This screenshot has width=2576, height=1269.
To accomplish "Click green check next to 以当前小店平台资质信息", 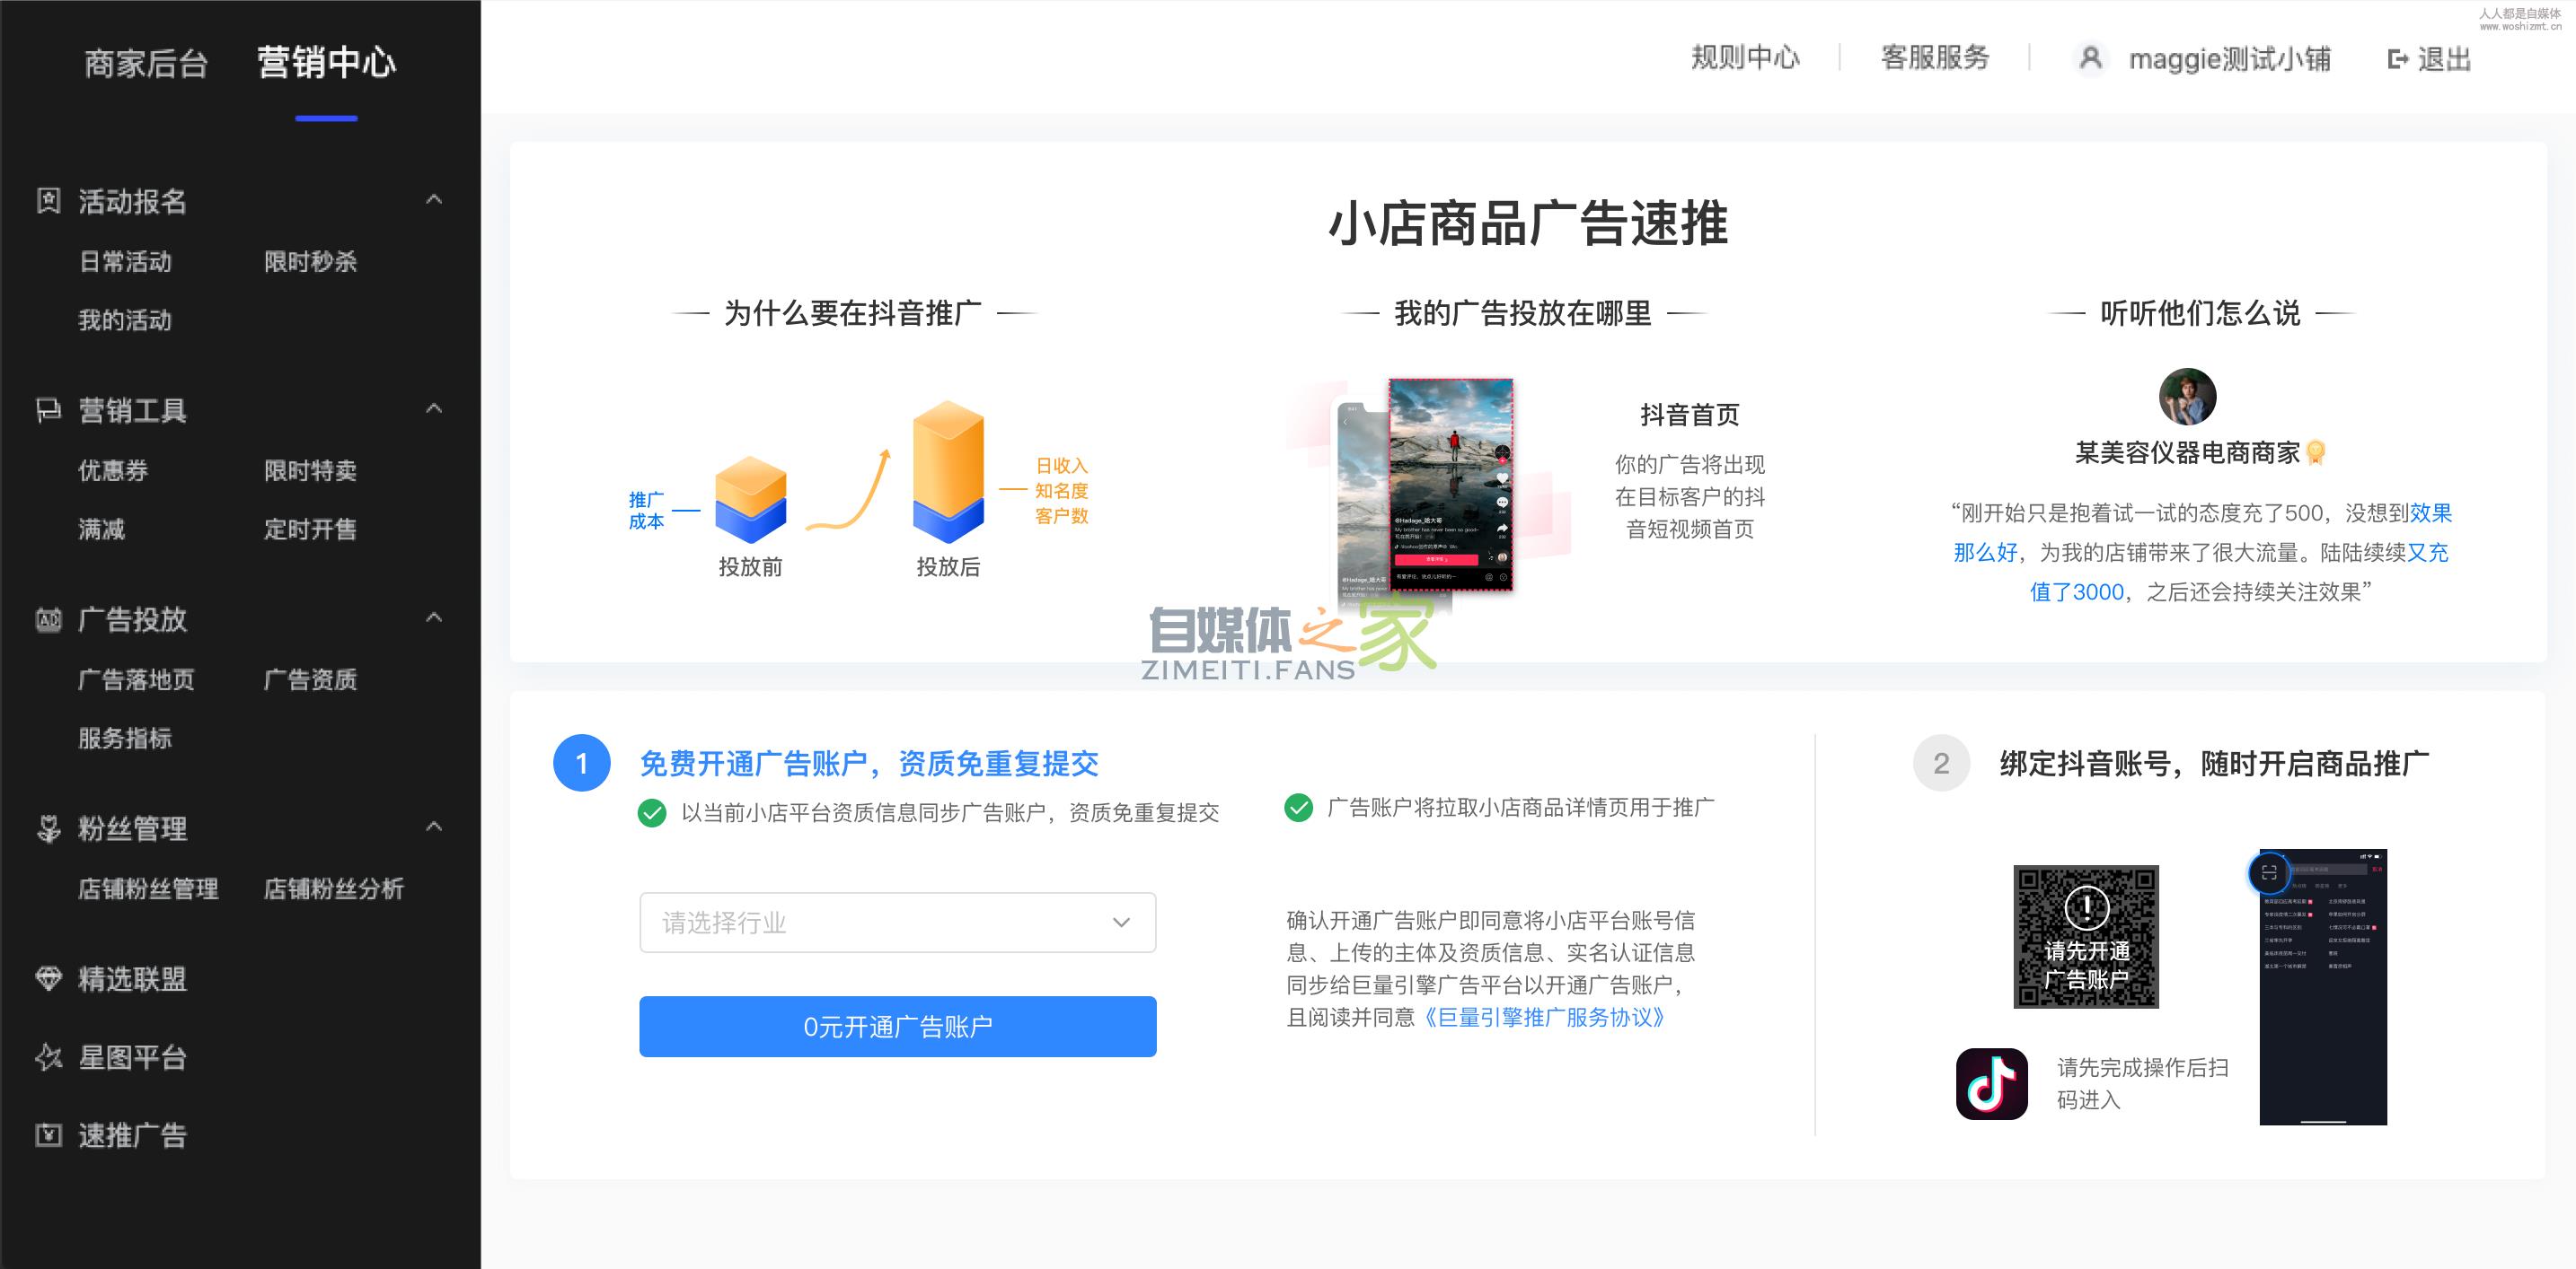I will point(652,812).
